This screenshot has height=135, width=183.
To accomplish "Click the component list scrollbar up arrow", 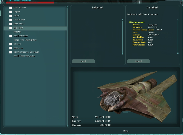I will 68,7.
